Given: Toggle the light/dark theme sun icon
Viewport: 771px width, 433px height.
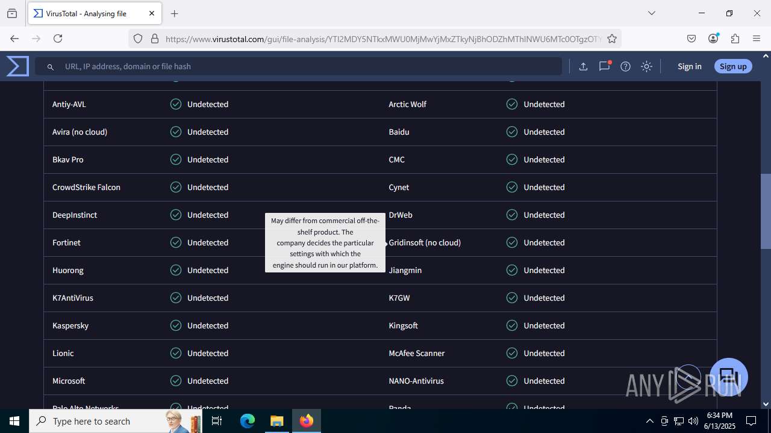Looking at the screenshot, I should (646, 67).
